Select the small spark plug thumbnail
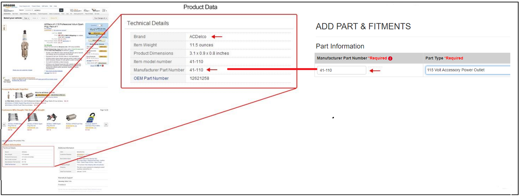This screenshot has height=196, width=519. pyautogui.click(x=4, y=28)
